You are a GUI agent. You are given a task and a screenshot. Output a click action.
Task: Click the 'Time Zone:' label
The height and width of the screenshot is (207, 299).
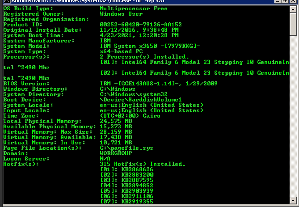click(x=21, y=116)
